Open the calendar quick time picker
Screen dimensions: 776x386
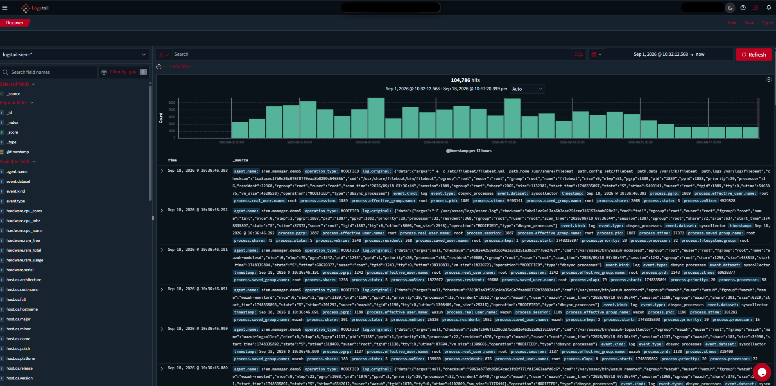click(x=596, y=54)
